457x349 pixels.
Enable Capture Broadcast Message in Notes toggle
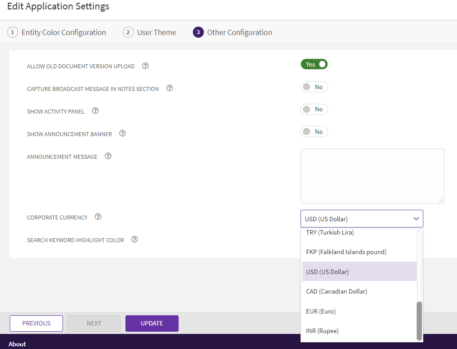click(x=314, y=87)
